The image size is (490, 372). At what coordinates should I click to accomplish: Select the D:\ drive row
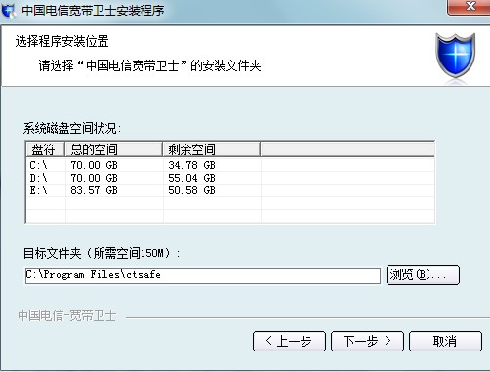point(230,178)
